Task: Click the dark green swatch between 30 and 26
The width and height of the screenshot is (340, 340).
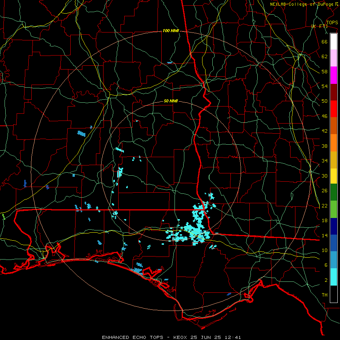Action: click(334, 192)
